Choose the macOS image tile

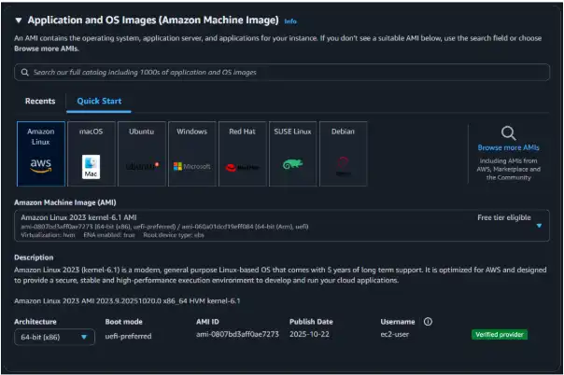[92, 149]
